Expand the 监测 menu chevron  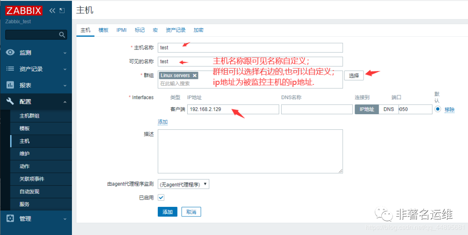click(65, 53)
